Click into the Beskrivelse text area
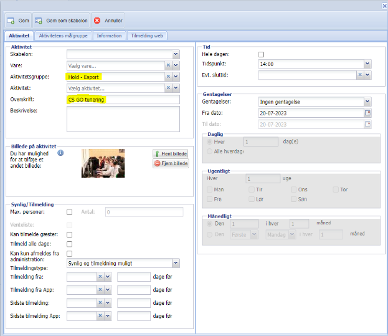Viewport: 388px width, 336px height. coord(123,118)
